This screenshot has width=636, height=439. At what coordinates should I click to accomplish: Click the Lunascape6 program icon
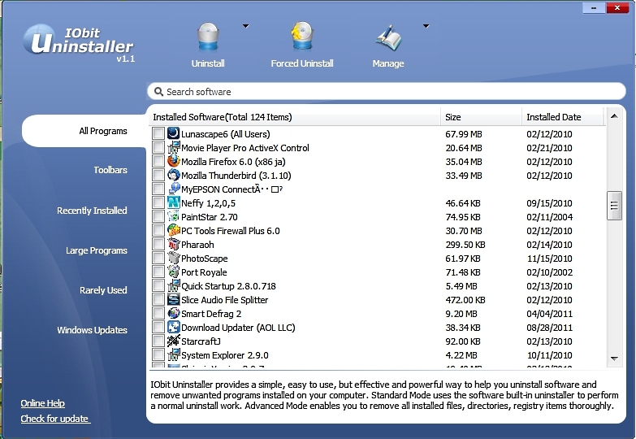(174, 133)
